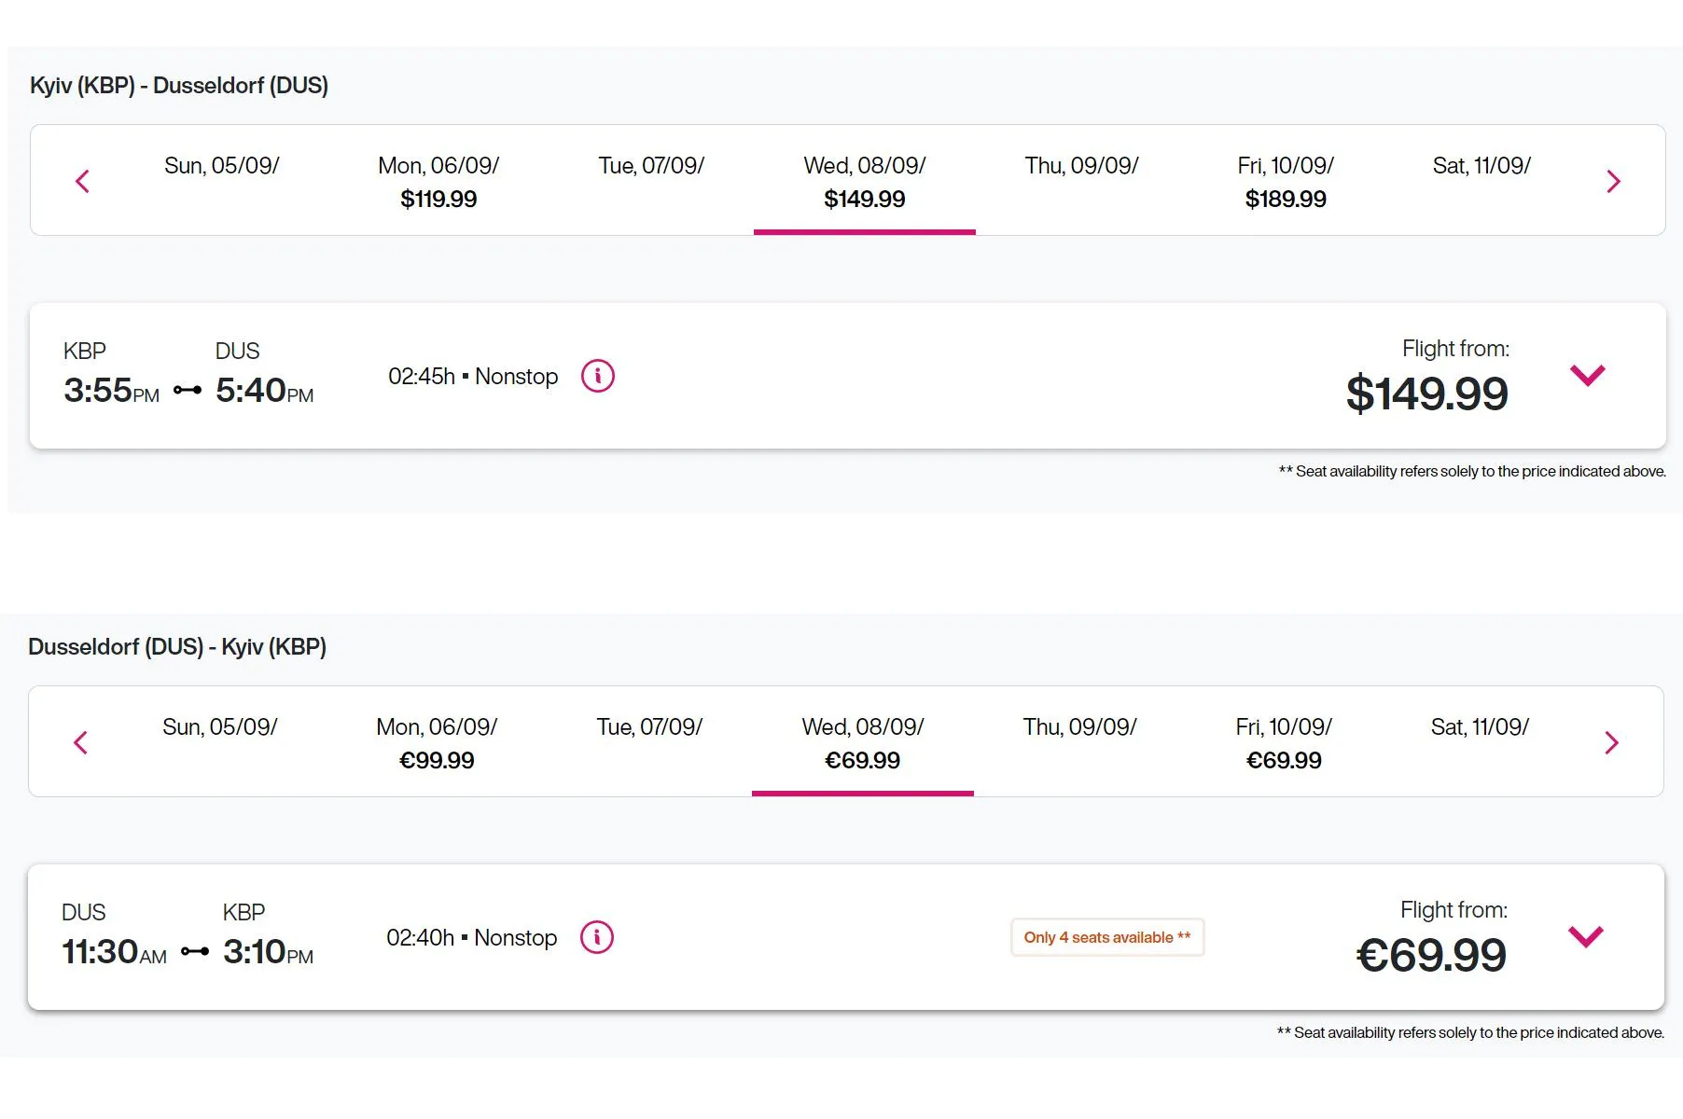Screen dimensions: 1683x1119
Task: Pick Sun, 05/09 in outbound date strip
Action: click(222, 167)
